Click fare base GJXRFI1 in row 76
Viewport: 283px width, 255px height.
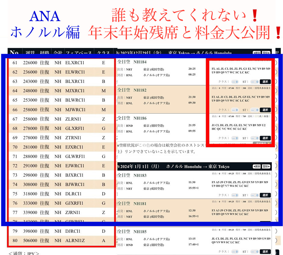point(74,203)
